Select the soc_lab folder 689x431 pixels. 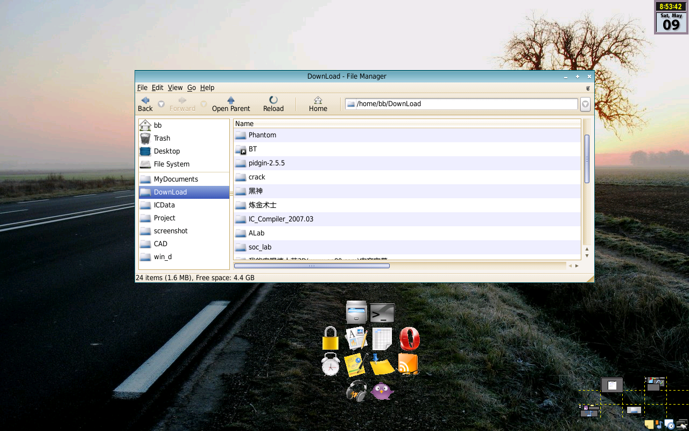[x=407, y=247]
